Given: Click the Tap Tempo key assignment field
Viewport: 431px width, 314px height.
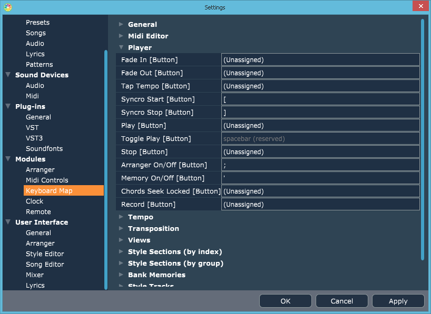Looking at the screenshot, I should [x=320, y=86].
